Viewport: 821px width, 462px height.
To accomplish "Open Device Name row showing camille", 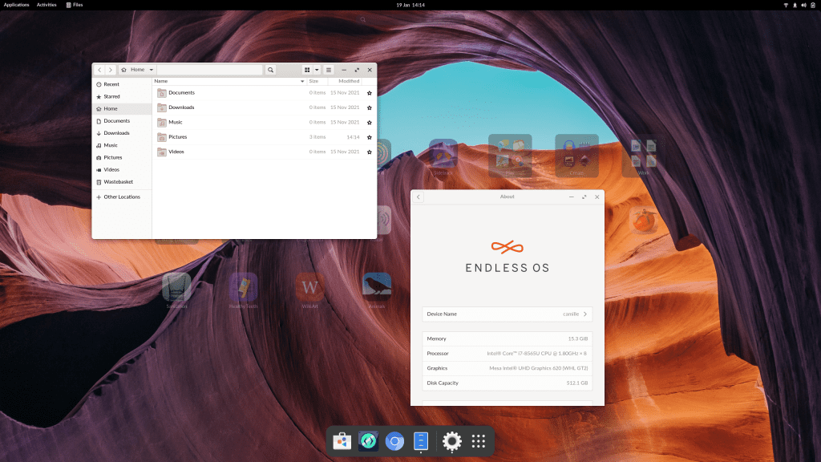I will click(507, 314).
